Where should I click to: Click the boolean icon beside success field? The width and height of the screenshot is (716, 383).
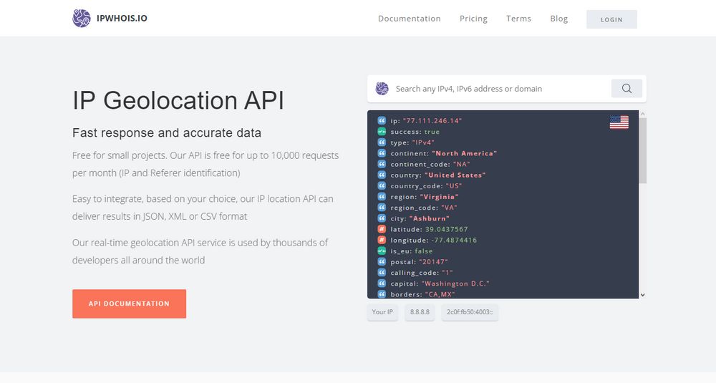pyautogui.click(x=382, y=132)
